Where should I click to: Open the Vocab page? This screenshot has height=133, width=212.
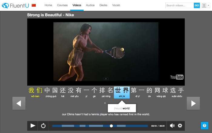tap(116, 5)
